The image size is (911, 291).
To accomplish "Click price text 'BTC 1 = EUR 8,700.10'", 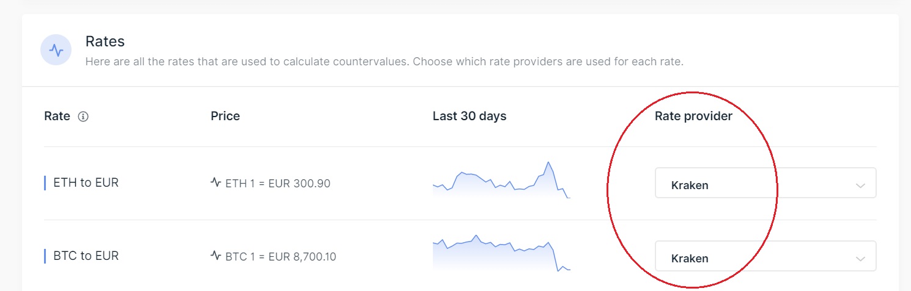I will pyautogui.click(x=281, y=256).
